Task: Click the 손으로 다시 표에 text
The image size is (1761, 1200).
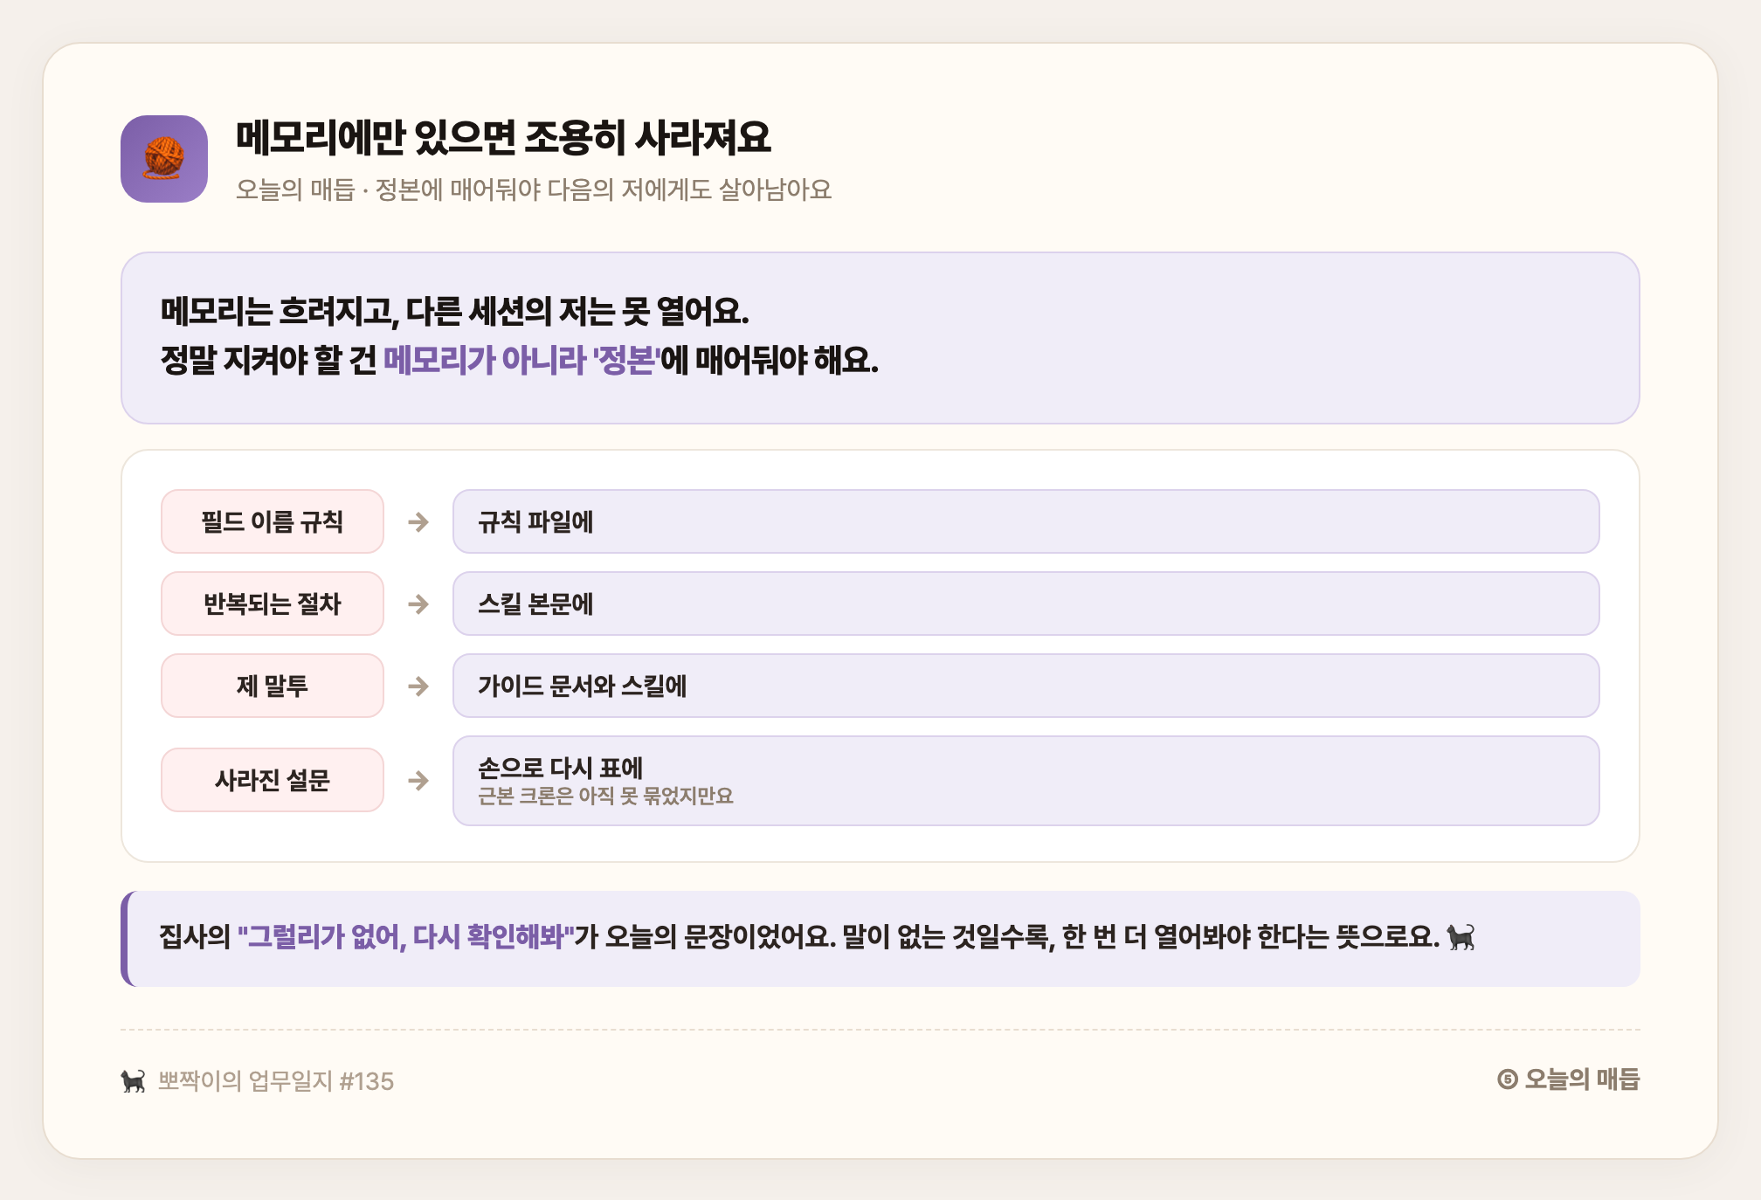Action: tap(560, 768)
